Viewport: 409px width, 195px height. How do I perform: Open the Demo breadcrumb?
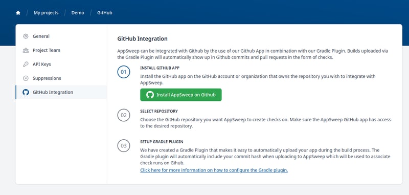(x=78, y=13)
